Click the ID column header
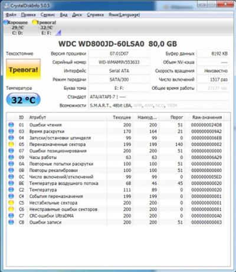The image size is (236, 272). pyautogui.click(x=21, y=117)
